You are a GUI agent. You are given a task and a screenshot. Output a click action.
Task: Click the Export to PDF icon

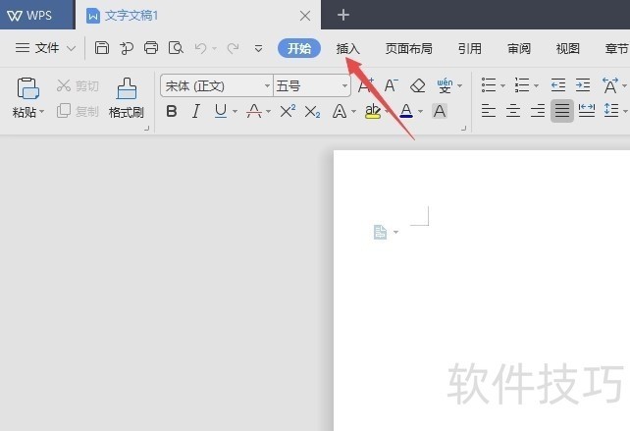click(127, 48)
